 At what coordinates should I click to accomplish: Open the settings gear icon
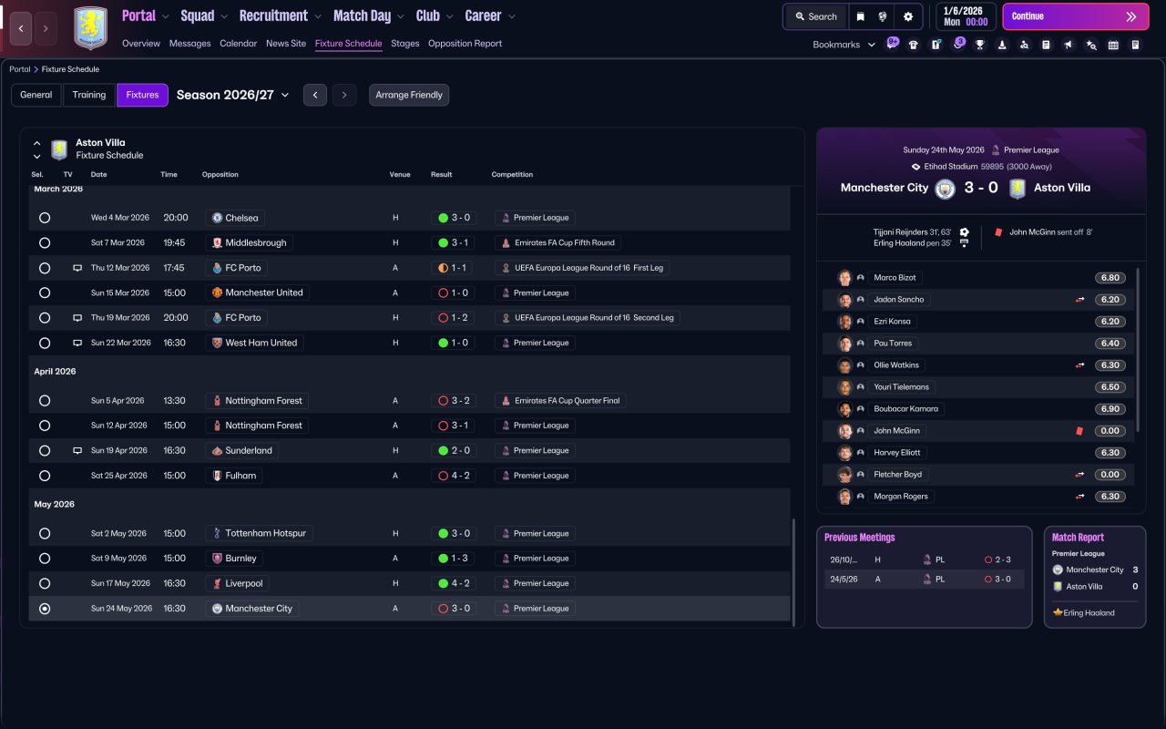(908, 16)
